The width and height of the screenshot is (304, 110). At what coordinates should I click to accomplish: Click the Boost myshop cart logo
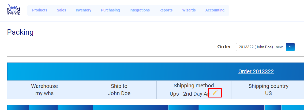coord(14,10)
